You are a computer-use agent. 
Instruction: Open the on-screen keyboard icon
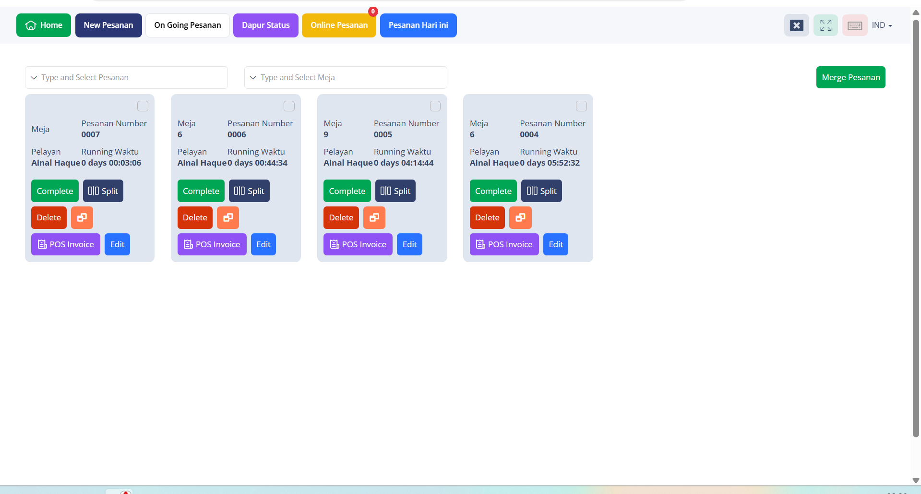tap(855, 25)
